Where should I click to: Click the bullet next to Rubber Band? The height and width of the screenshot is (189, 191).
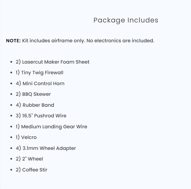[11, 105]
